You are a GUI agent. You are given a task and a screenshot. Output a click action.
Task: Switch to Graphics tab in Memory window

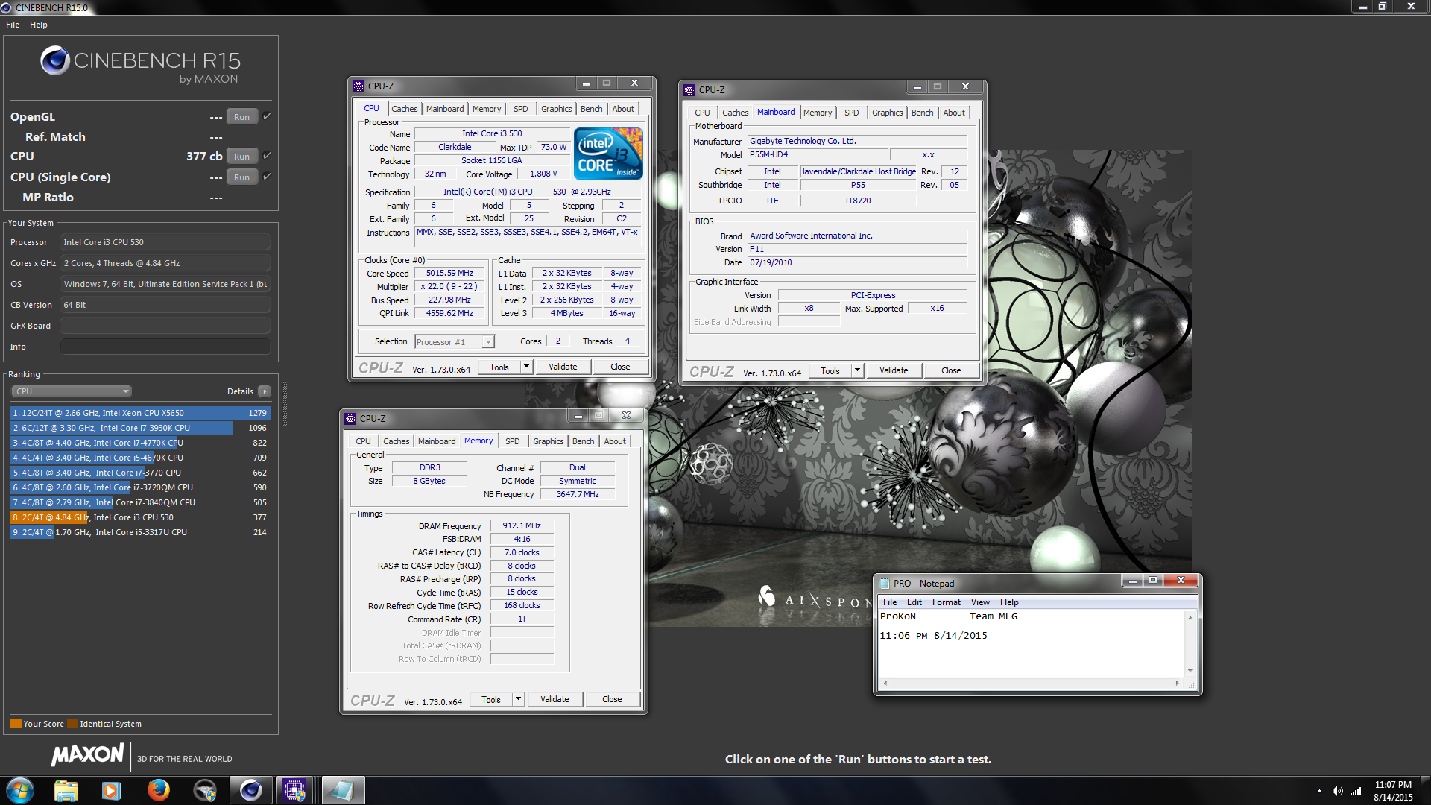click(549, 441)
